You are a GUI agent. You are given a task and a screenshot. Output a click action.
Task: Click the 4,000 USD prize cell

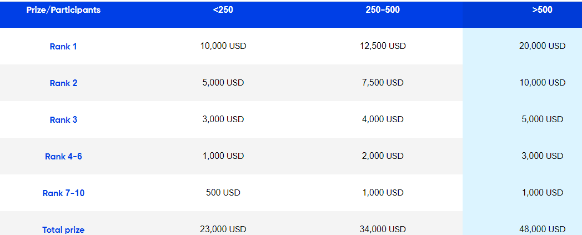pos(383,119)
